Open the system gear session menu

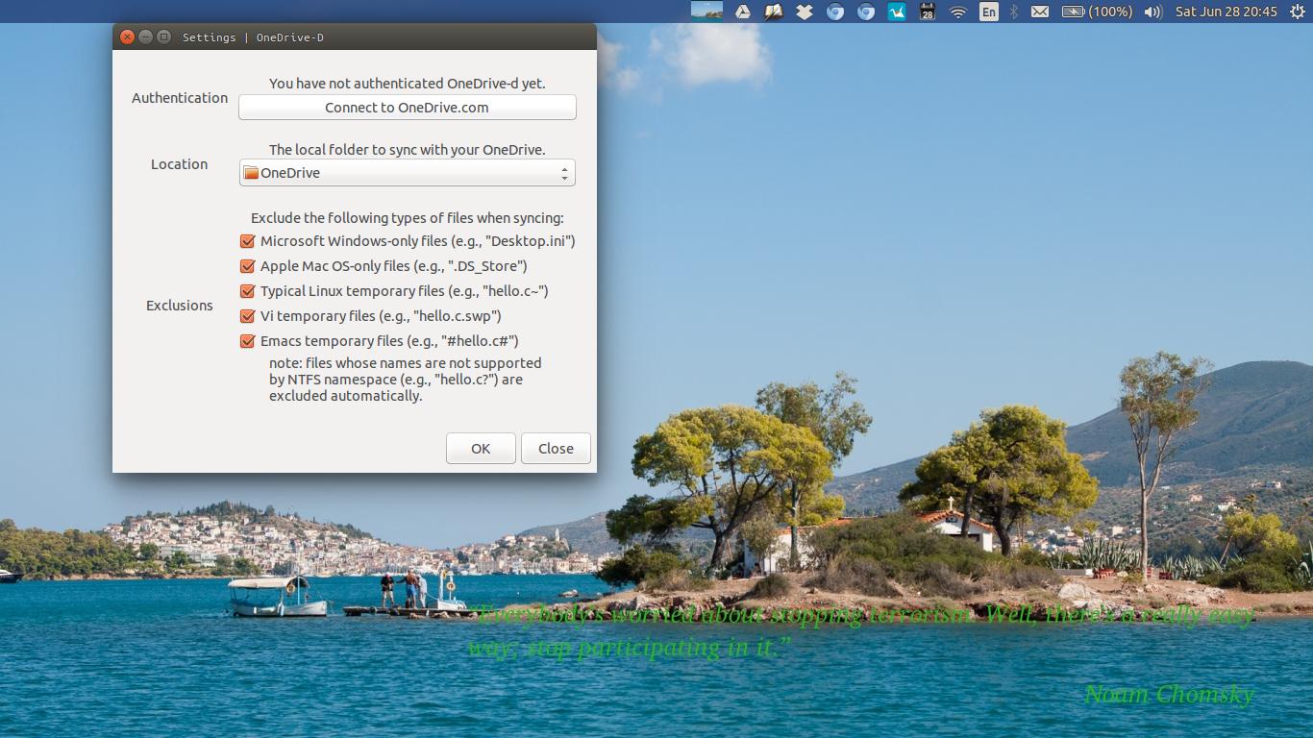[1296, 12]
